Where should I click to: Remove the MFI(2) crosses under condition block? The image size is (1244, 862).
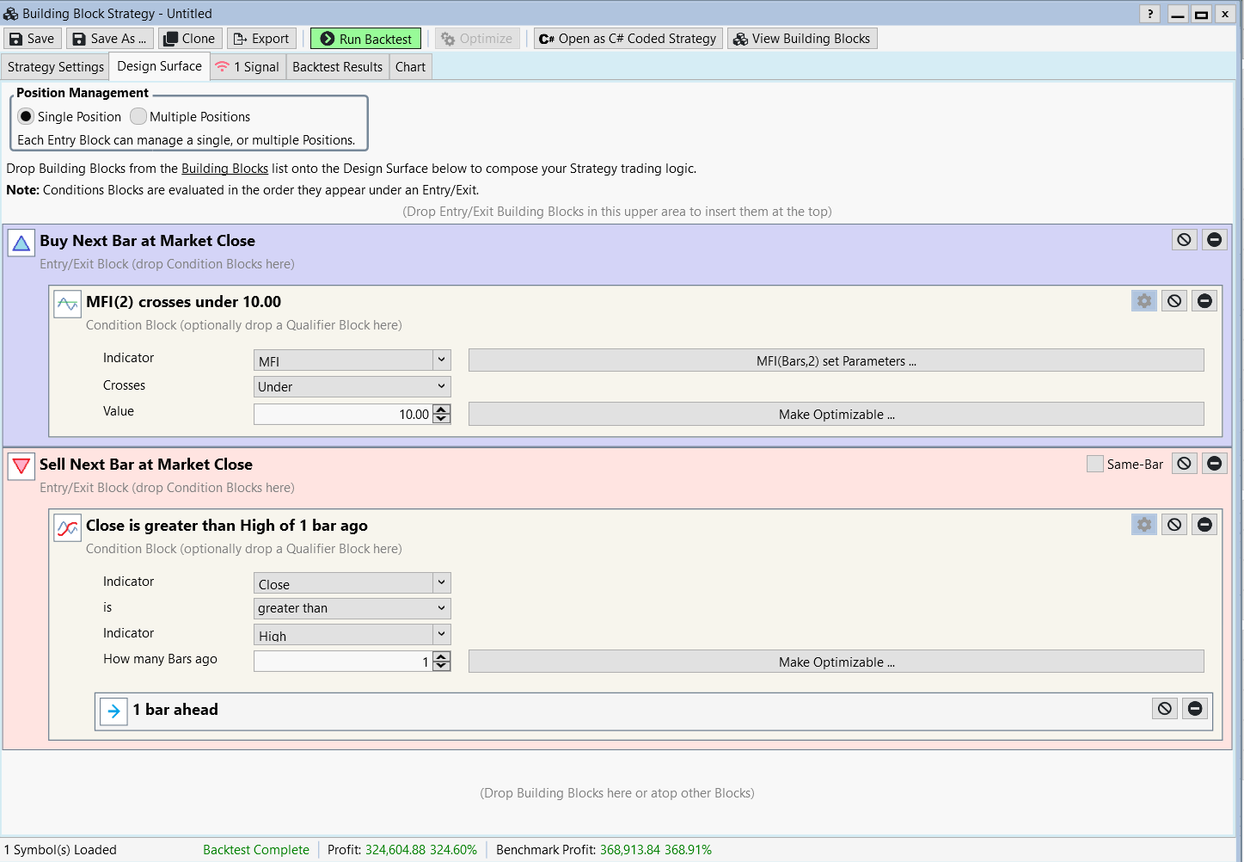coord(1204,301)
